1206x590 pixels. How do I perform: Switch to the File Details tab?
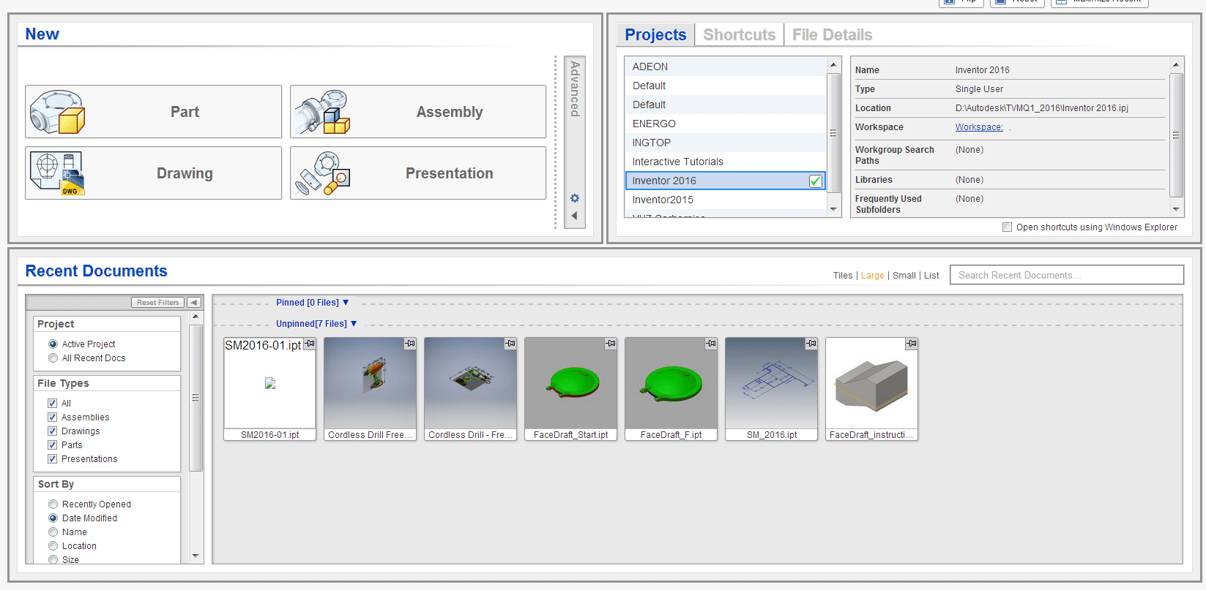coord(832,34)
